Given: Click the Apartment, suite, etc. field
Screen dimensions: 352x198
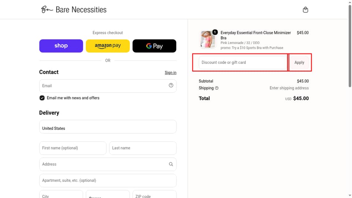Looking at the screenshot, I should (x=108, y=180).
